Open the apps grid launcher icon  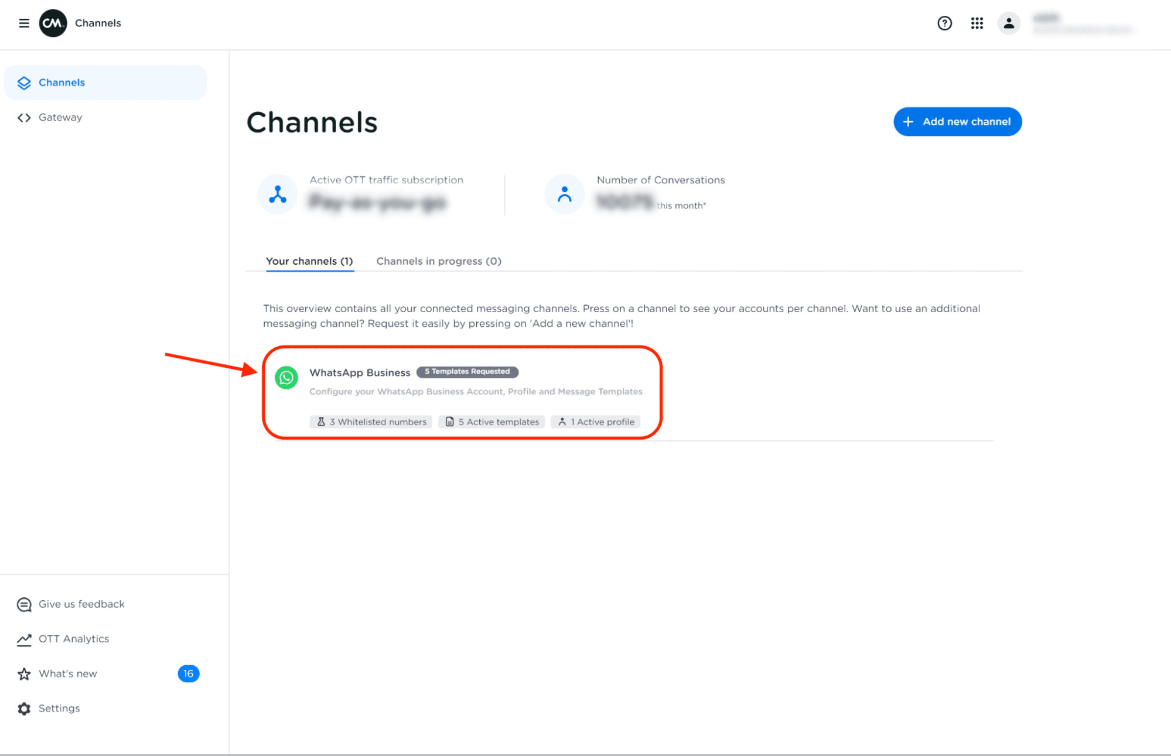coord(977,23)
